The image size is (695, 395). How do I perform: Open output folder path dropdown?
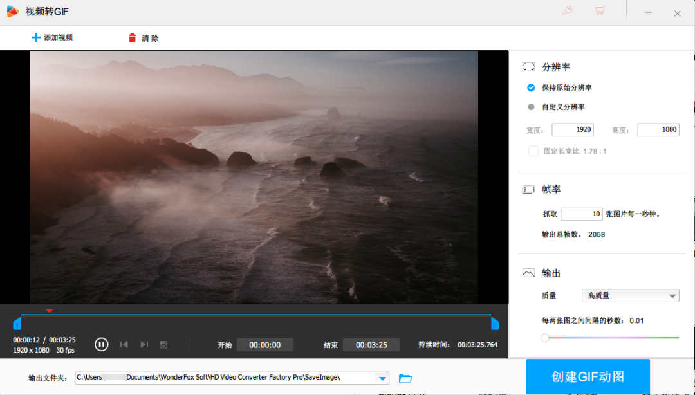(x=383, y=378)
